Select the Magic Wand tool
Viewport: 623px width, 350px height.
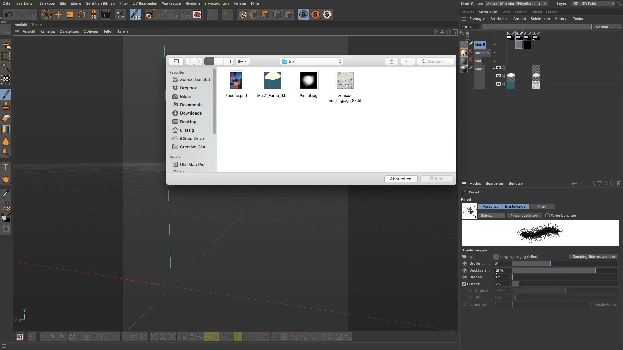[x=6, y=68]
